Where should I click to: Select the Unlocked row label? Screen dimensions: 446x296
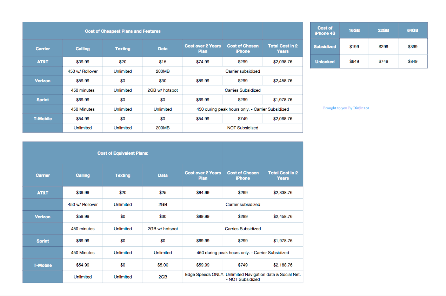[325, 62]
